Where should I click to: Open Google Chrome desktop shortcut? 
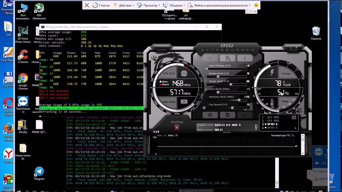(x=23, y=82)
